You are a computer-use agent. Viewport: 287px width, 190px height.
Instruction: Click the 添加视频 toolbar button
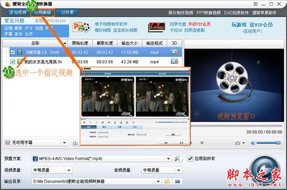tap(18, 12)
